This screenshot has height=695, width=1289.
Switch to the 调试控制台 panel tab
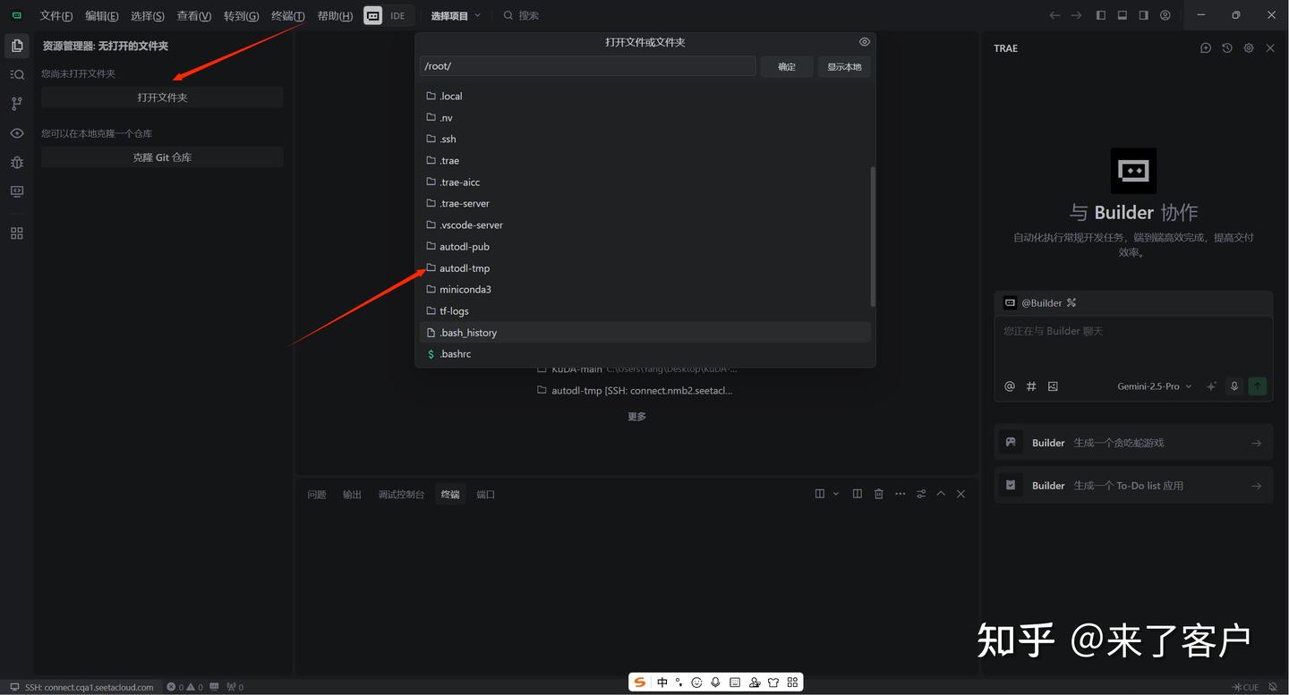coord(401,494)
